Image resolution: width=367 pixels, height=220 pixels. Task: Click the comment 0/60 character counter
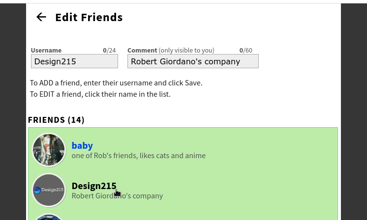(245, 50)
